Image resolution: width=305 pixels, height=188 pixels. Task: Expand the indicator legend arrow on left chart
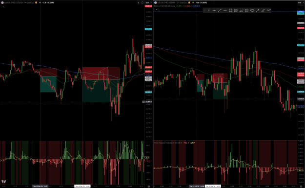click(3, 6)
